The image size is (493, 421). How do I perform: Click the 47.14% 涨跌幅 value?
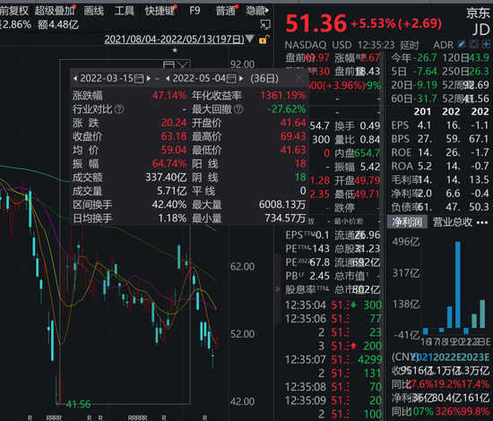[x=169, y=96]
